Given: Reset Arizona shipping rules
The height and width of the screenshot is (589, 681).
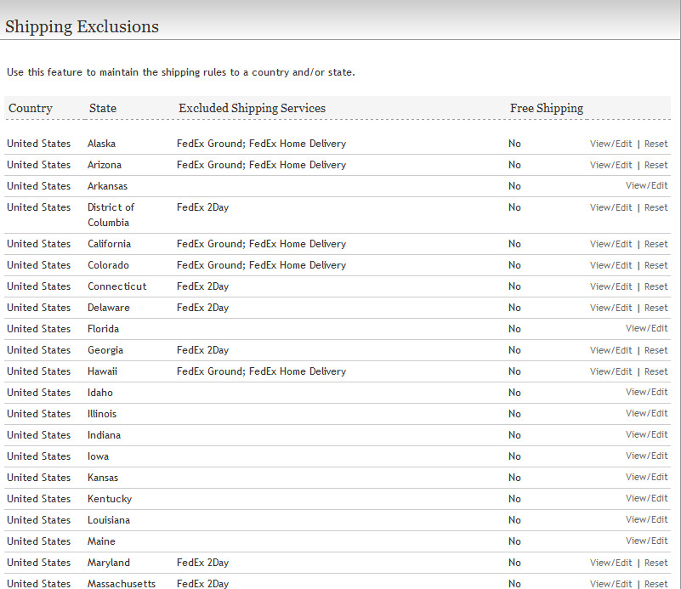Looking at the screenshot, I should pyautogui.click(x=655, y=165).
